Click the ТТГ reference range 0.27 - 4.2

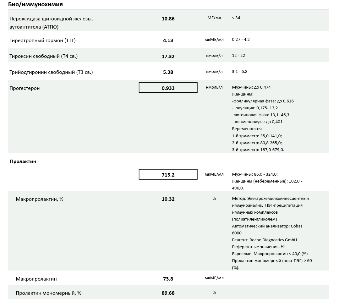click(x=241, y=40)
